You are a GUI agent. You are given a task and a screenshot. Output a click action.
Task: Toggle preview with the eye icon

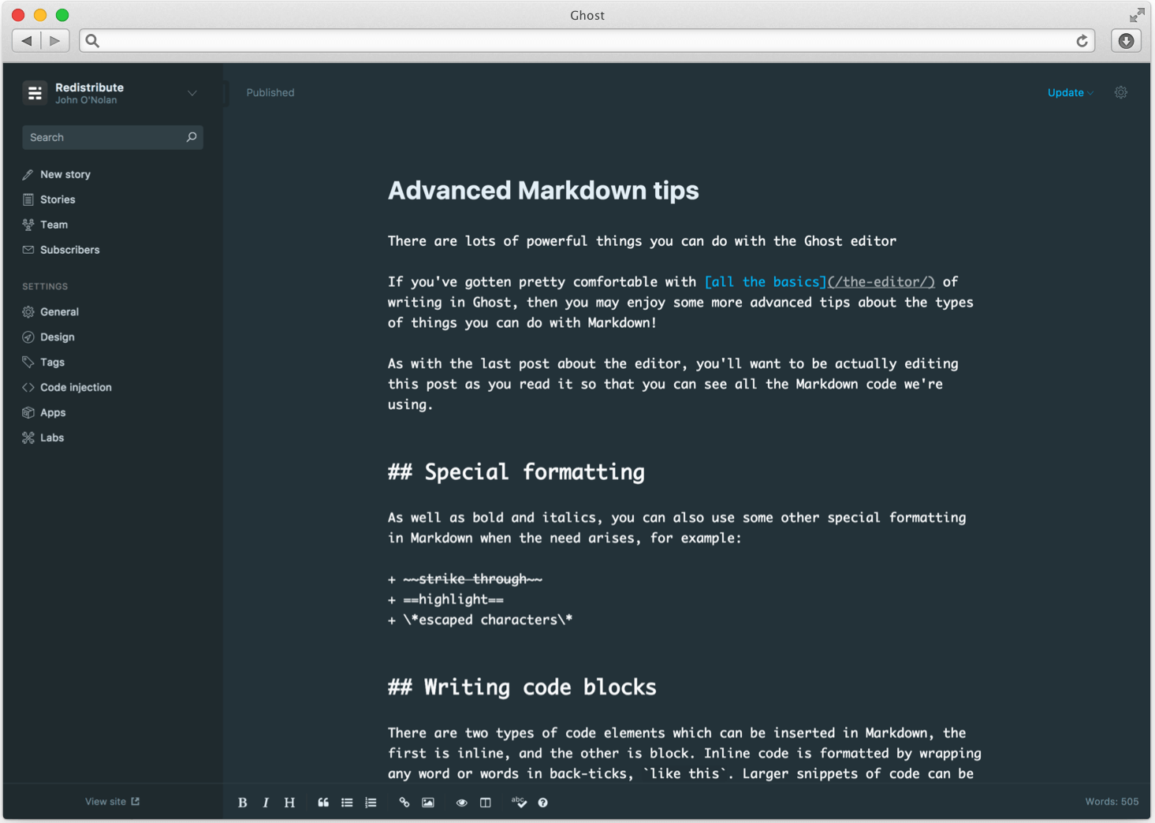[462, 803]
